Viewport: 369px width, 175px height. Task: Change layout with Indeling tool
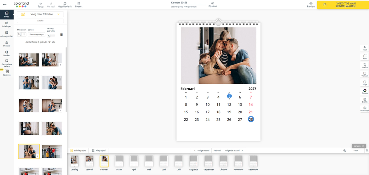[x=365, y=66]
